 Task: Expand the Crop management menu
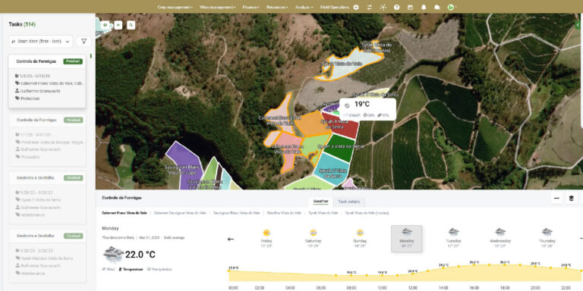(x=175, y=7)
